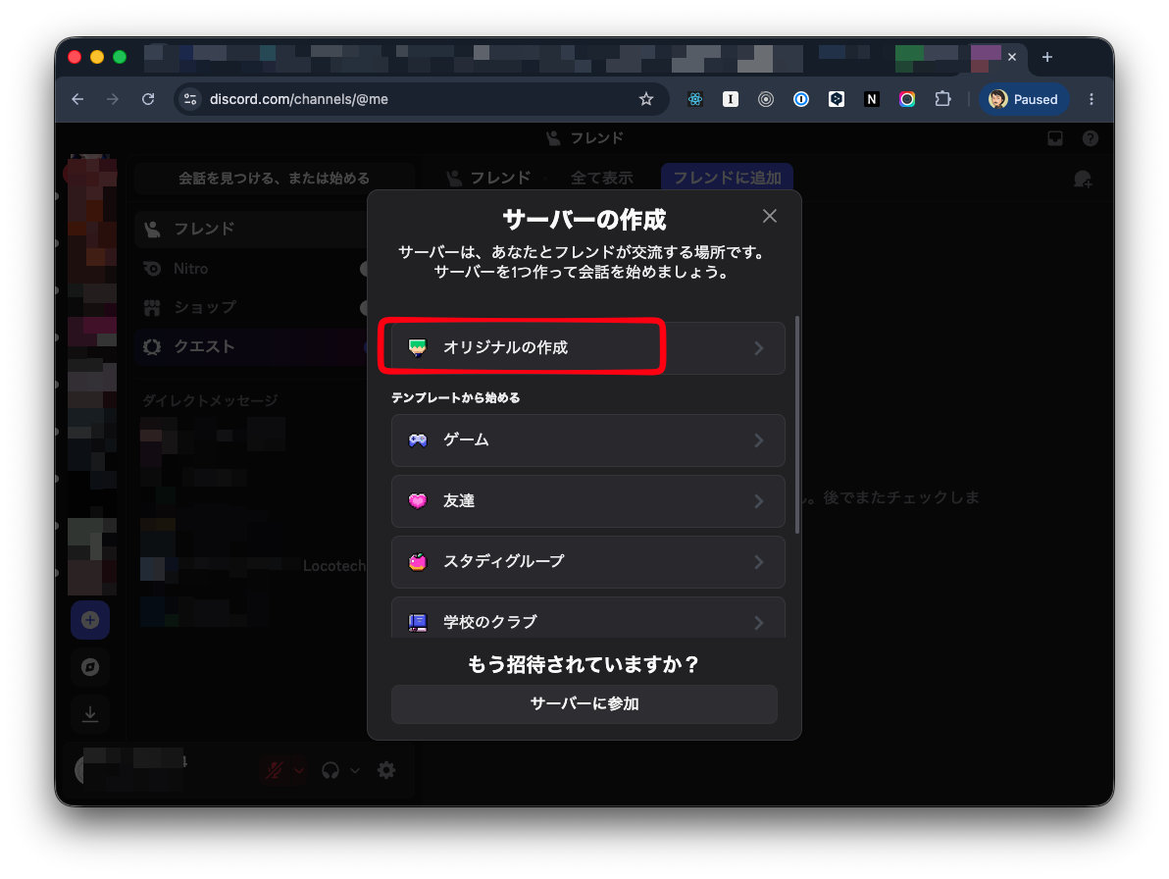The image size is (1169, 879).
Task: Click the クエスト icon in the sidebar
Action: click(x=152, y=346)
